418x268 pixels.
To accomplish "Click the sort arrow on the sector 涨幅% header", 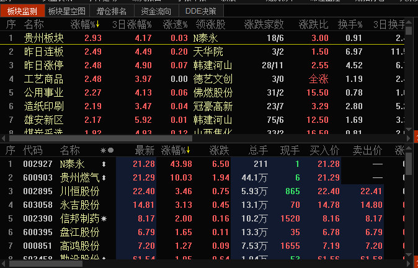I will (x=97, y=25).
